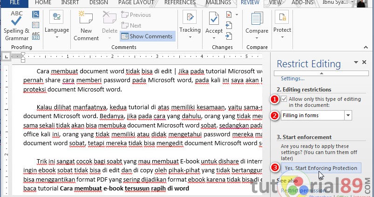Viewport: 374px width, 197px height.
Task: Expand the Language dropdown arrow
Action: [x=57, y=37]
